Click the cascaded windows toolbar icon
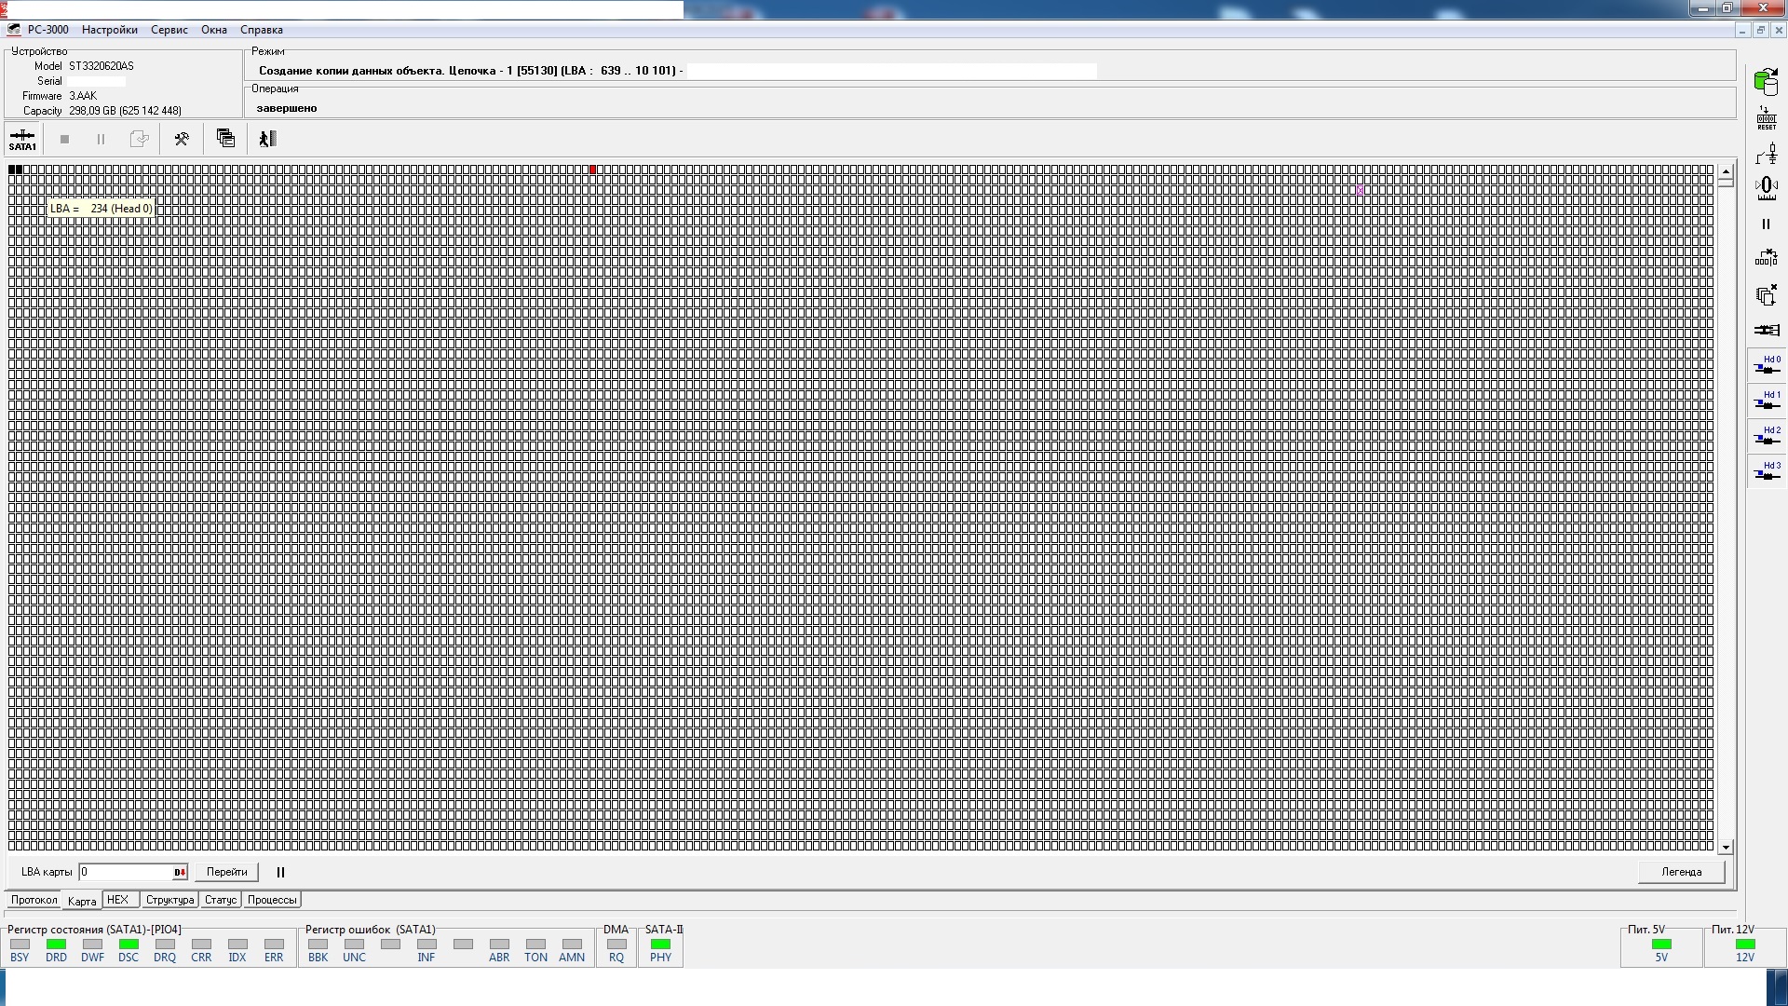1788x1006 pixels. coord(225,139)
